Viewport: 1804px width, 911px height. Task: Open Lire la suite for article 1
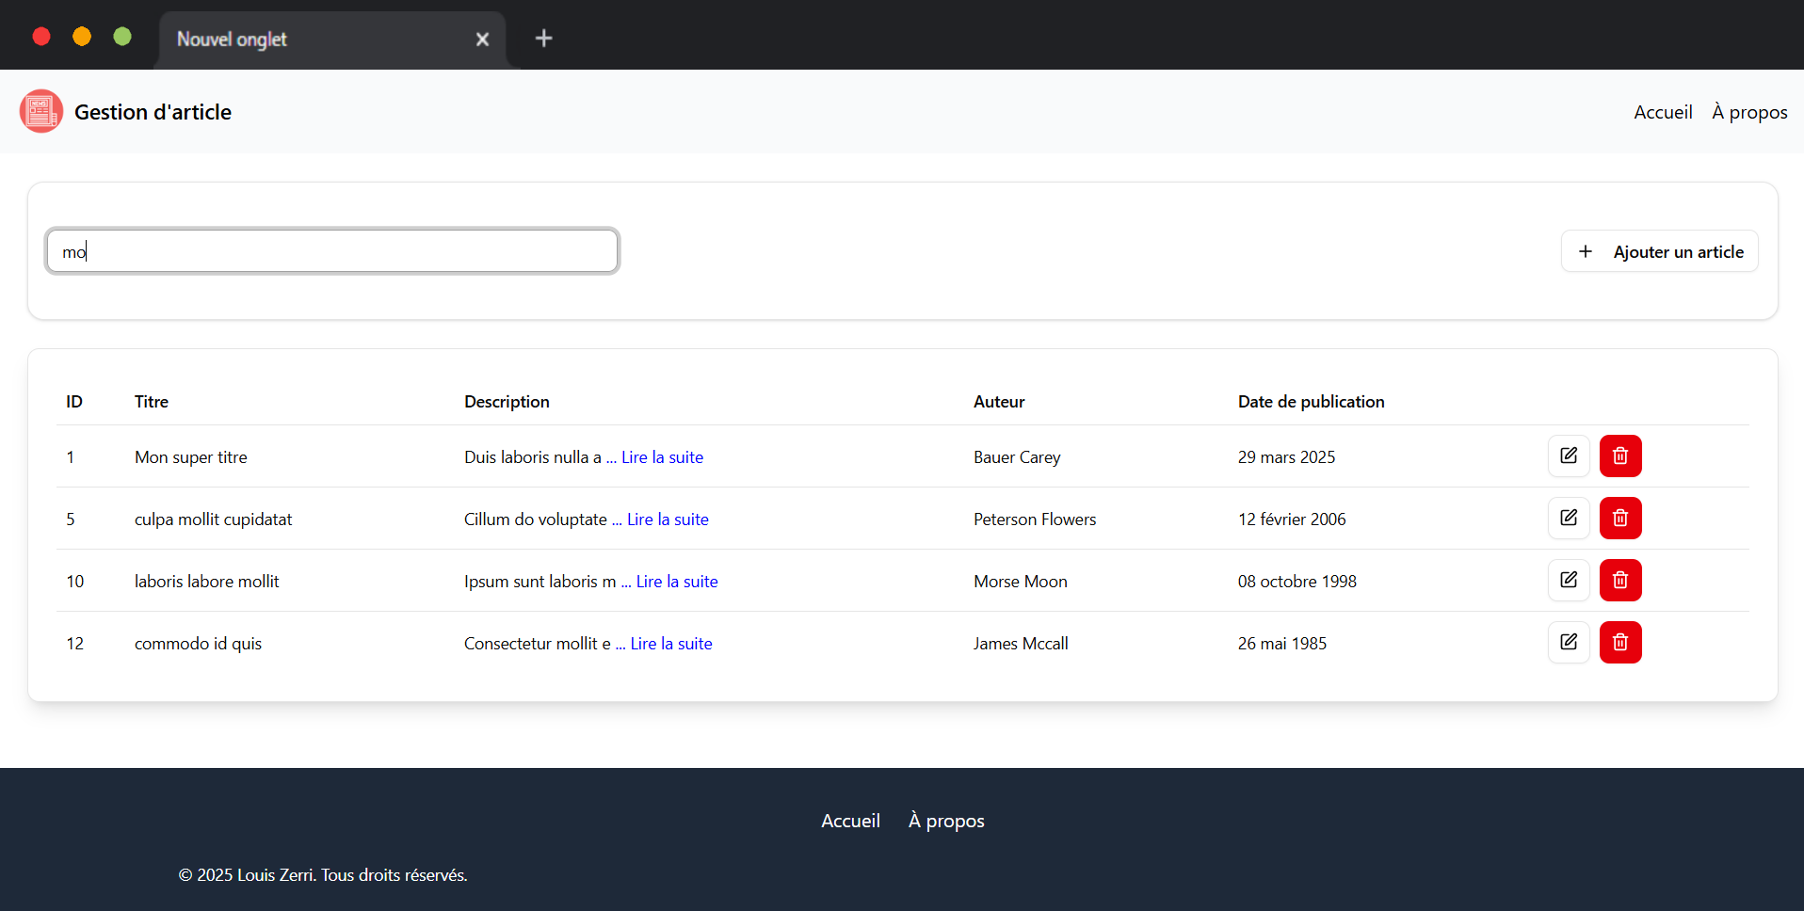662,457
